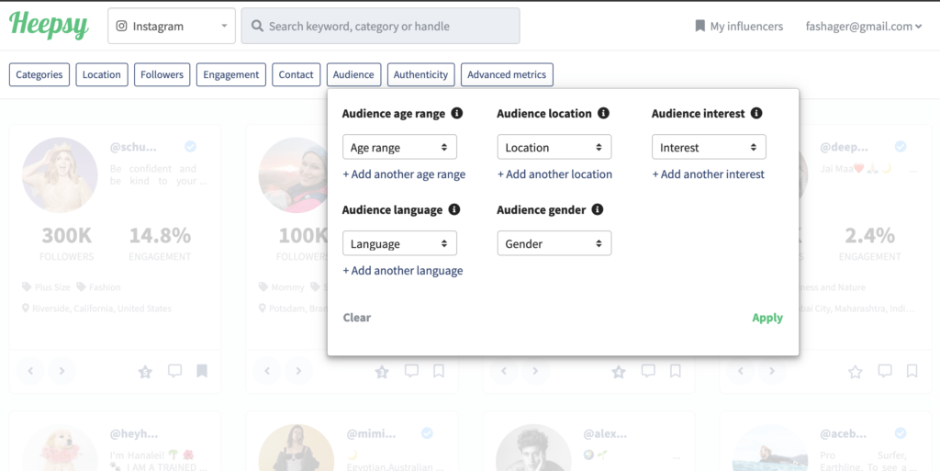This screenshot has width=940, height=471.
Task: Toggle bookmark on the @deep... card
Action: (912, 372)
